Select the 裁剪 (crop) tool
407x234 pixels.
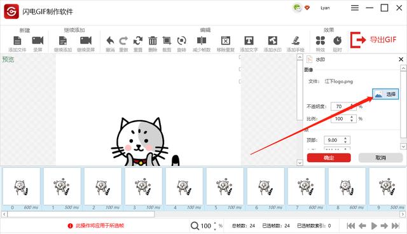pyautogui.click(x=167, y=41)
